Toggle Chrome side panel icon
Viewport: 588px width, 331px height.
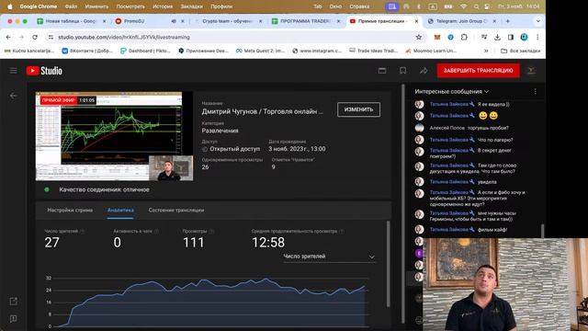(x=511, y=37)
